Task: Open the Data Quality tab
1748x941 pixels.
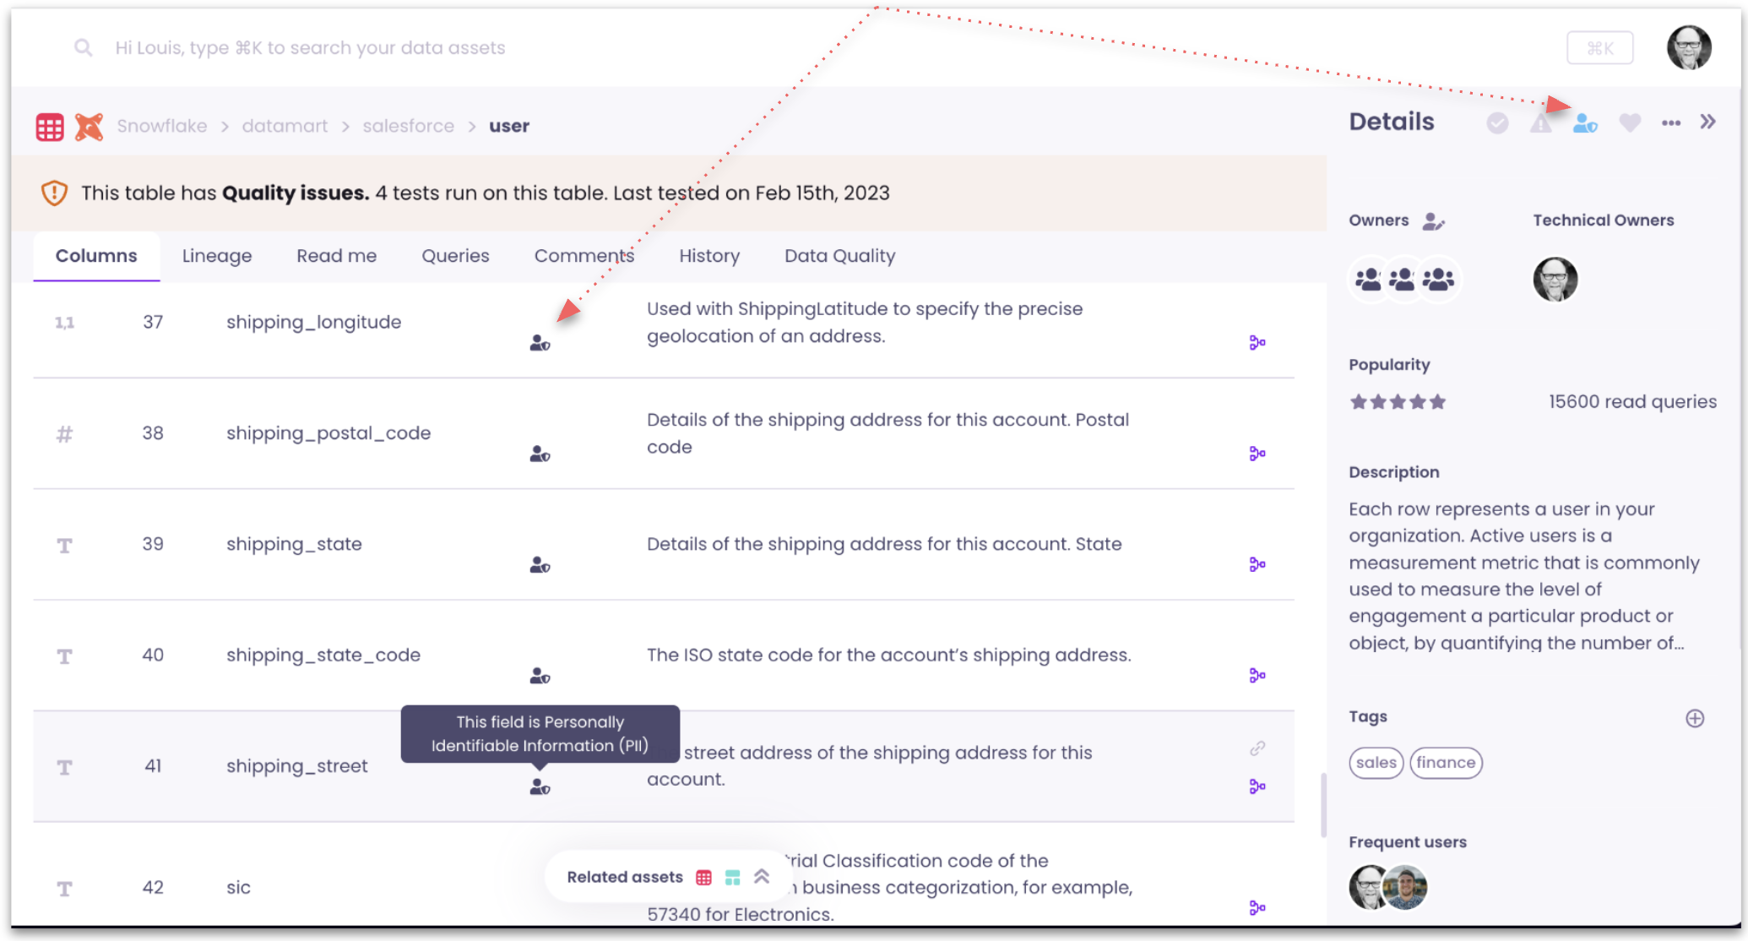Action: click(839, 256)
